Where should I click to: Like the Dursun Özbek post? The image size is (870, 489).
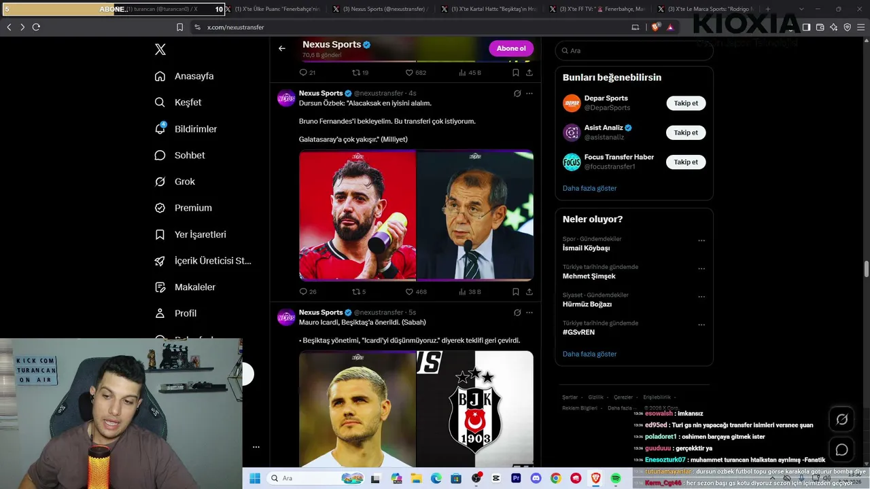click(x=416, y=292)
